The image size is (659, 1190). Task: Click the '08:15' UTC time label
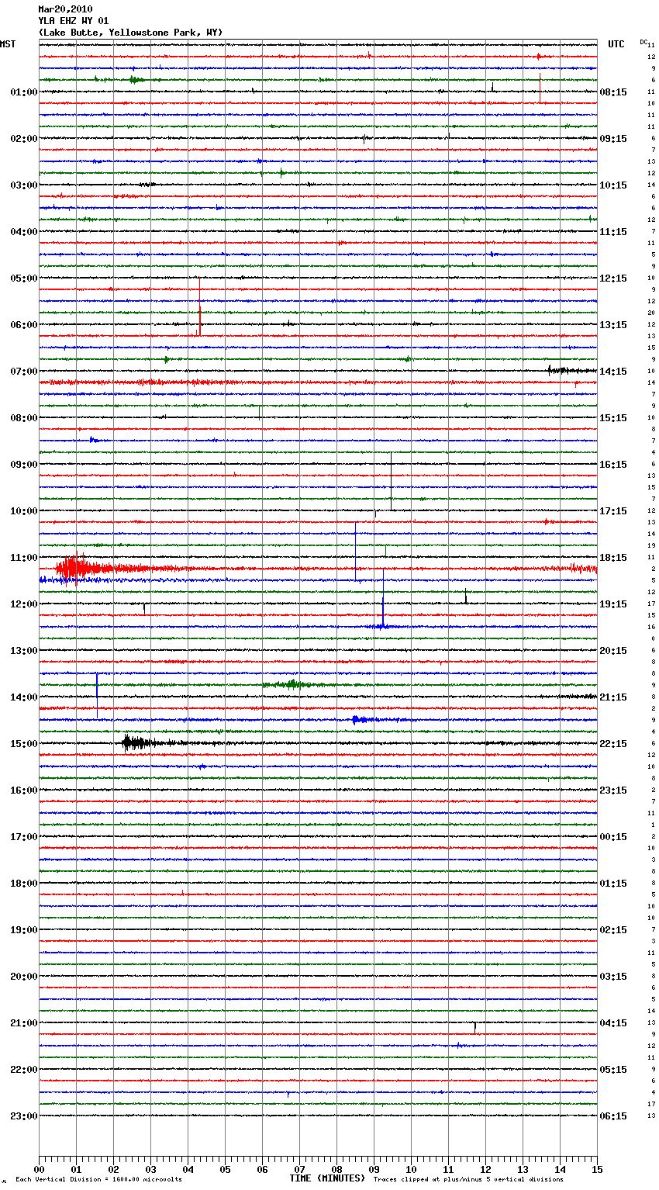613,92
